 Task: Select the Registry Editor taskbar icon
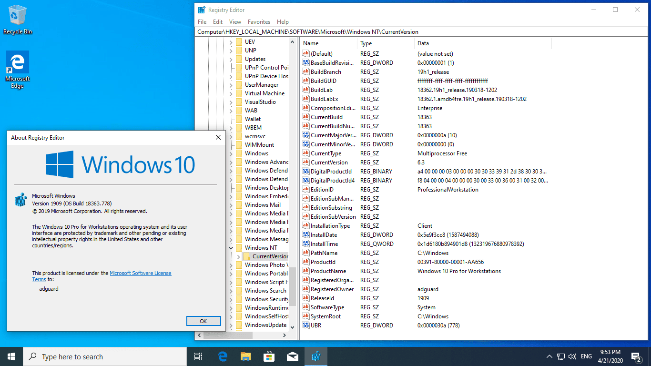click(316, 356)
